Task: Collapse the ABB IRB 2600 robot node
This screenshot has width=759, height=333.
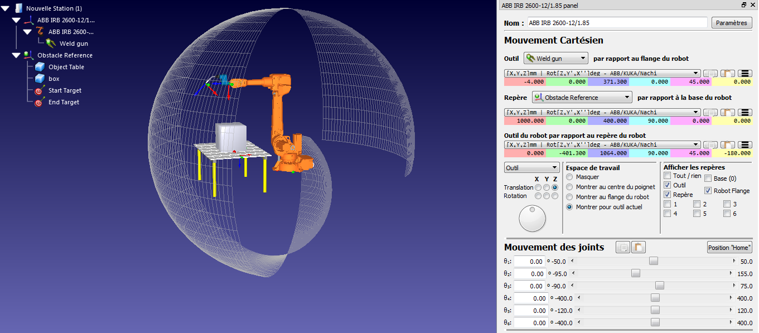Action: point(27,32)
